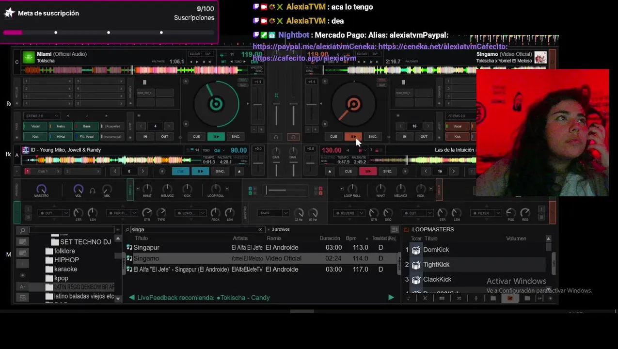This screenshot has height=349, width=618.
Task: Trigger the ClackKick sampler drum icon
Action: point(416,280)
